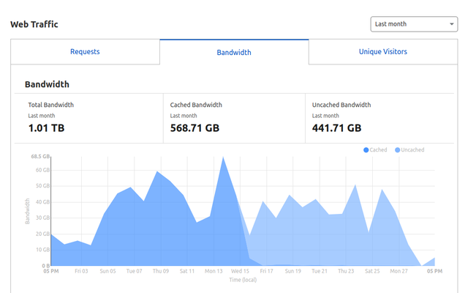This screenshot has width=468, height=293.
Task: Click the Thu 23 x-axis label
Action: (x=346, y=271)
